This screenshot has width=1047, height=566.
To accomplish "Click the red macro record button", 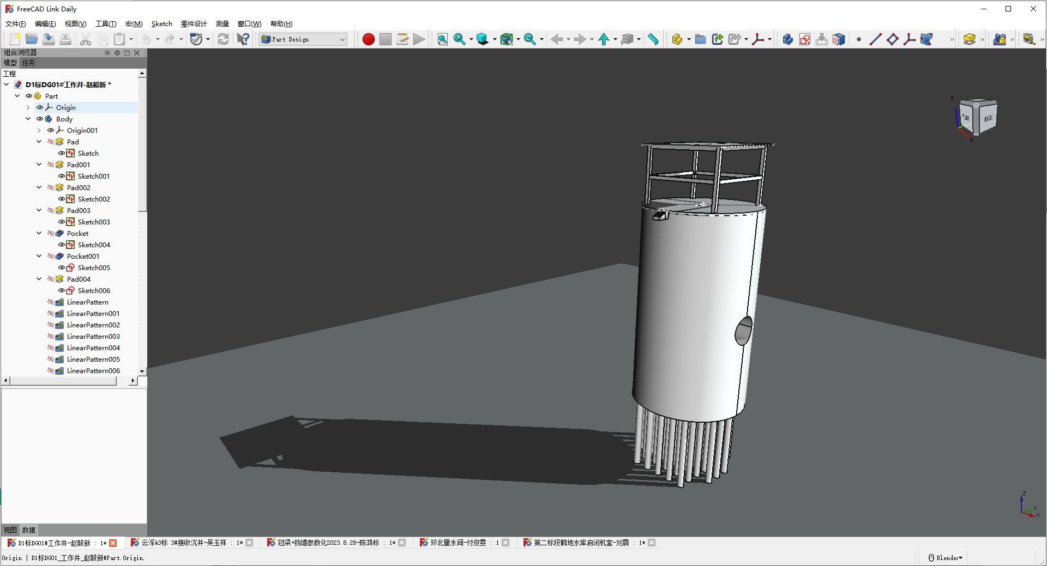I will 368,39.
